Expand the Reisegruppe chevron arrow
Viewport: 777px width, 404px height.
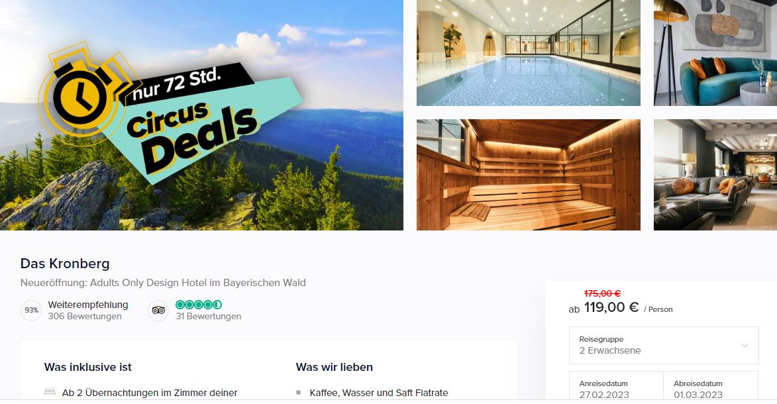click(x=745, y=346)
